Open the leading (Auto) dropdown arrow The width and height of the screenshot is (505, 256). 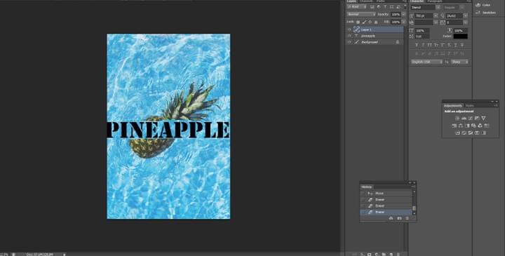pyautogui.click(x=466, y=15)
